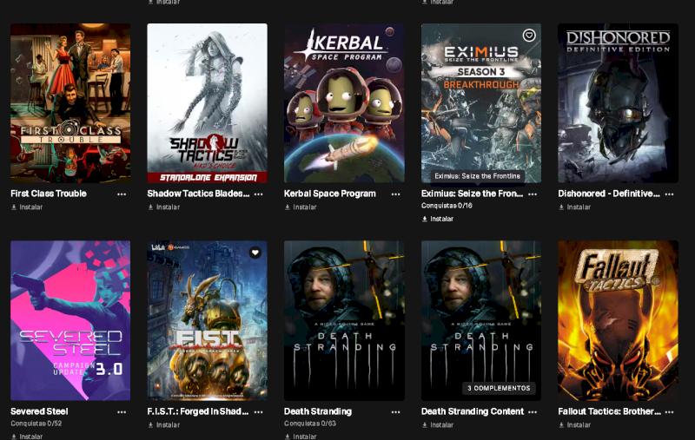This screenshot has height=440, width=695.
Task: Click the Instalar download icon for Eximius
Action: click(424, 219)
